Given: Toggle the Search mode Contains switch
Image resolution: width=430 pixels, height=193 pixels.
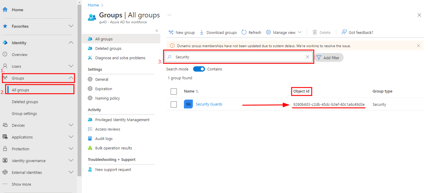Looking at the screenshot, I should coord(199,69).
